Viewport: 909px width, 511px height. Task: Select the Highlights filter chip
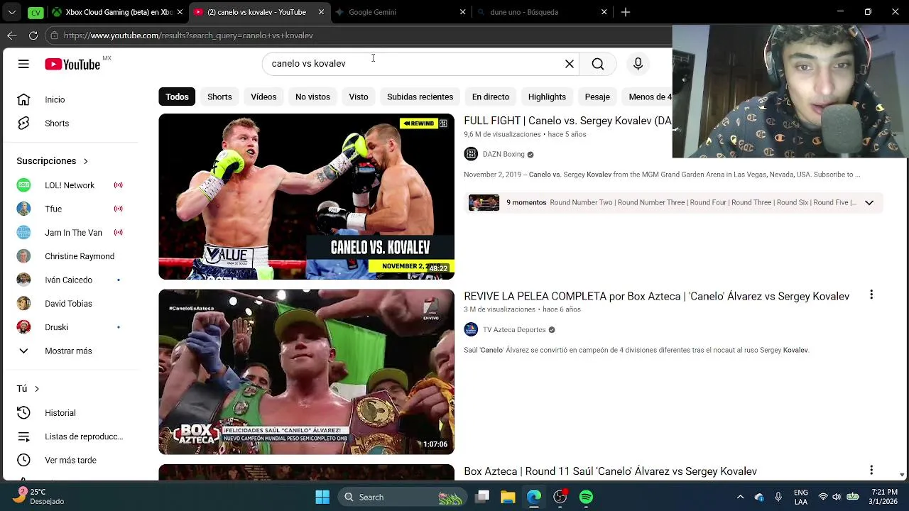(547, 97)
